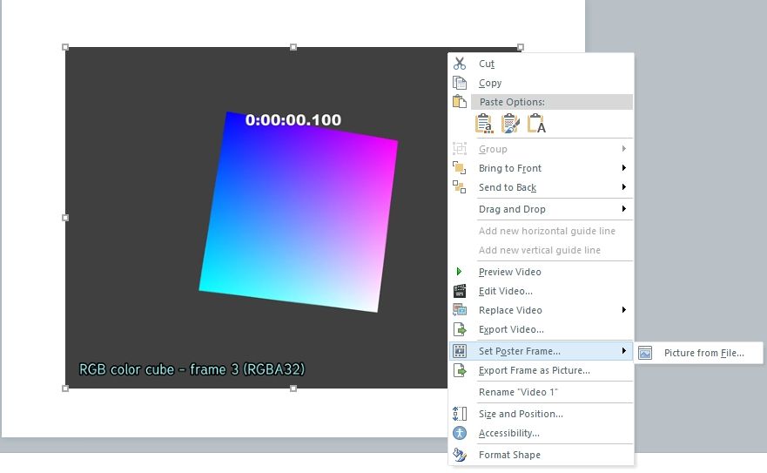Click the Export Frame as Picture icon
767x473 pixels.
pyautogui.click(x=460, y=370)
